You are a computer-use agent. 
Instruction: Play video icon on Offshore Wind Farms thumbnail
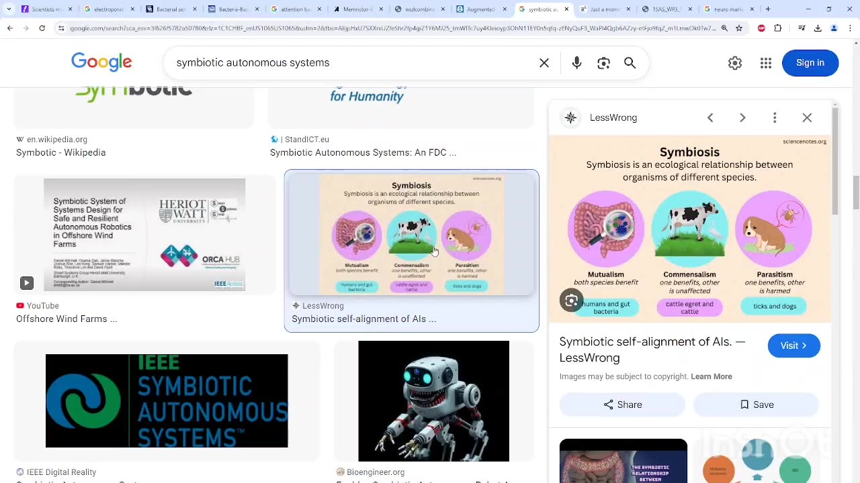[x=27, y=283]
